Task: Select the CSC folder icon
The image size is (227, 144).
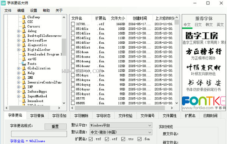Action: click(24, 22)
